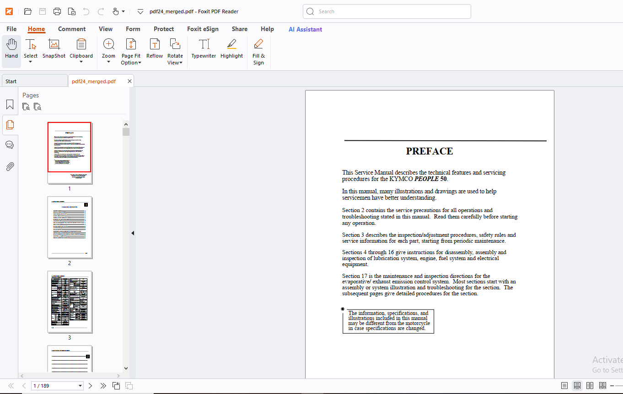Click the Save floppy disk icon
This screenshot has height=394, width=623.
[x=43, y=11]
